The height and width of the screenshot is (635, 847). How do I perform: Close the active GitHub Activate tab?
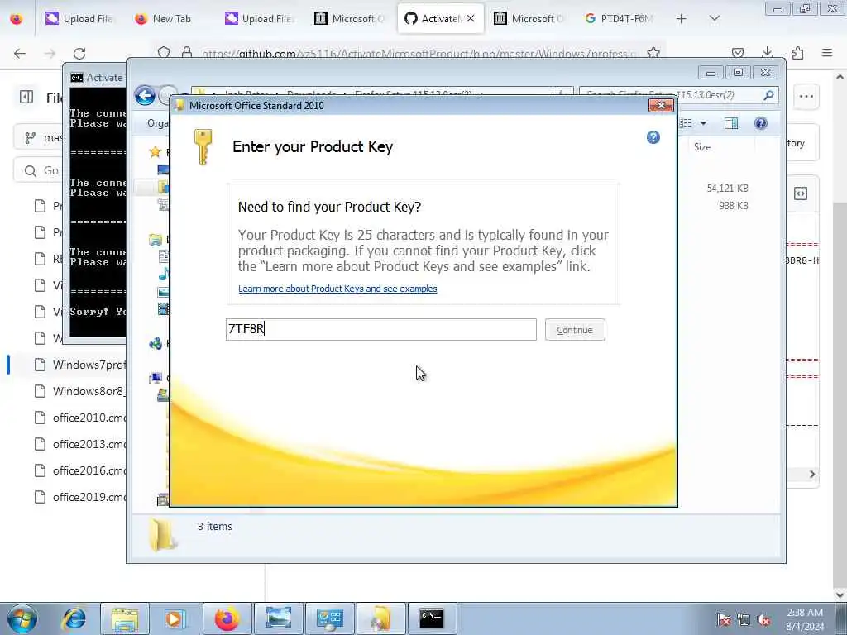[x=471, y=19]
